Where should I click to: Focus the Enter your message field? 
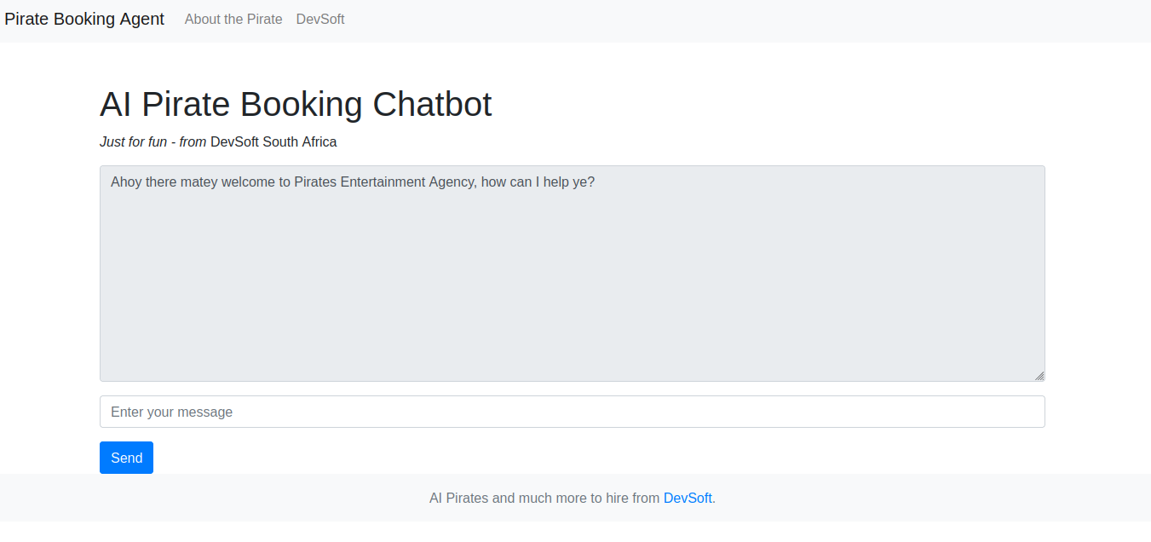pyautogui.click(x=572, y=412)
